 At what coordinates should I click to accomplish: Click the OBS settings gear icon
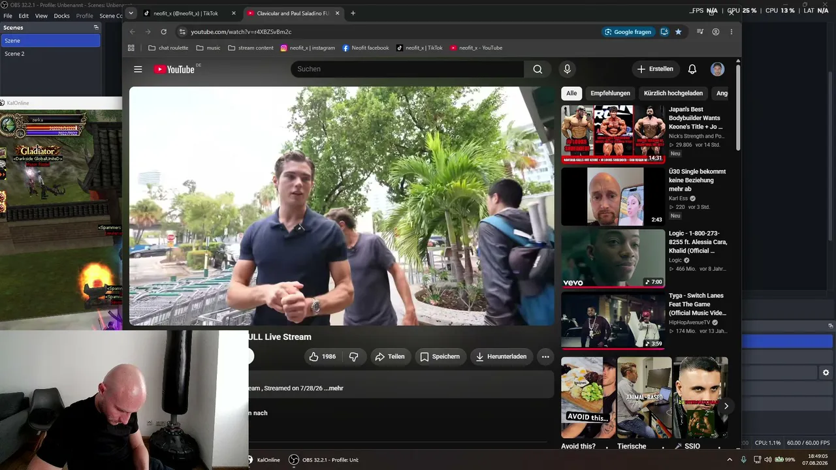[826, 373]
